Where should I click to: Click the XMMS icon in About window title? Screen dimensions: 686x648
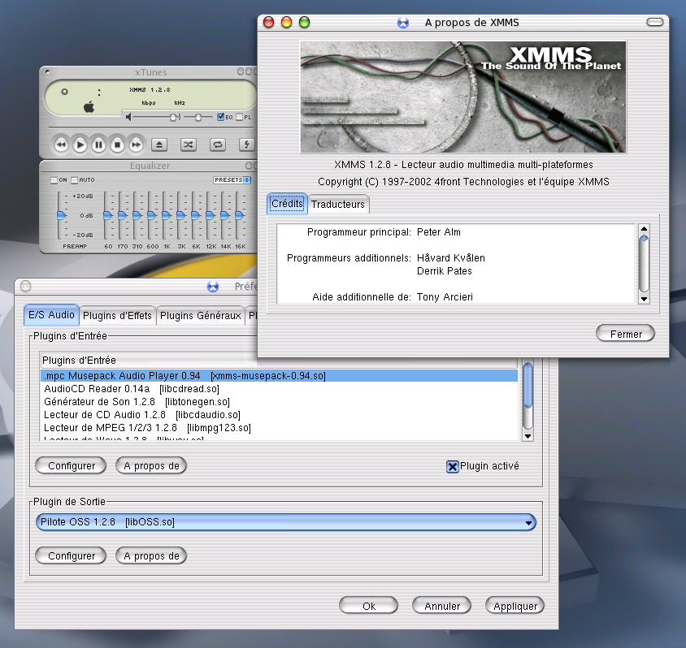403,23
